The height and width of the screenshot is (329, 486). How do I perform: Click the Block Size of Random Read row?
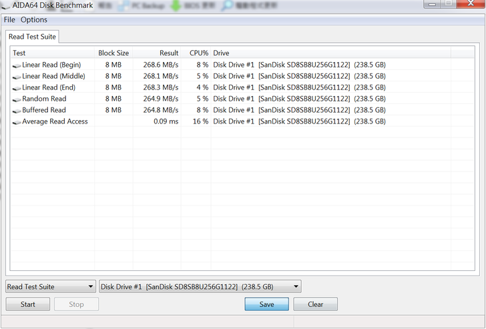pyautogui.click(x=113, y=99)
